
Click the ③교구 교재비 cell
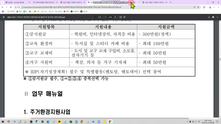tap(46, 53)
